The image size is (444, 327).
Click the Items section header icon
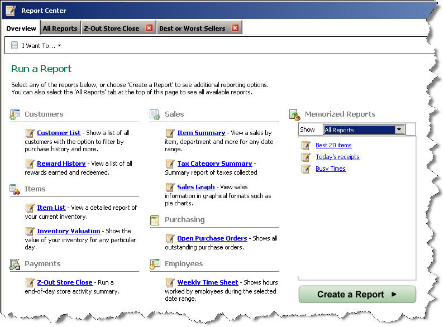(15, 189)
